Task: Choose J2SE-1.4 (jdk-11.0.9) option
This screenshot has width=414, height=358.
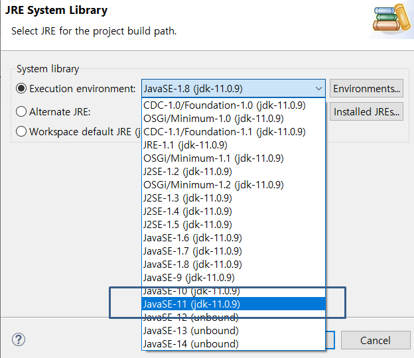Action: pyautogui.click(x=234, y=211)
